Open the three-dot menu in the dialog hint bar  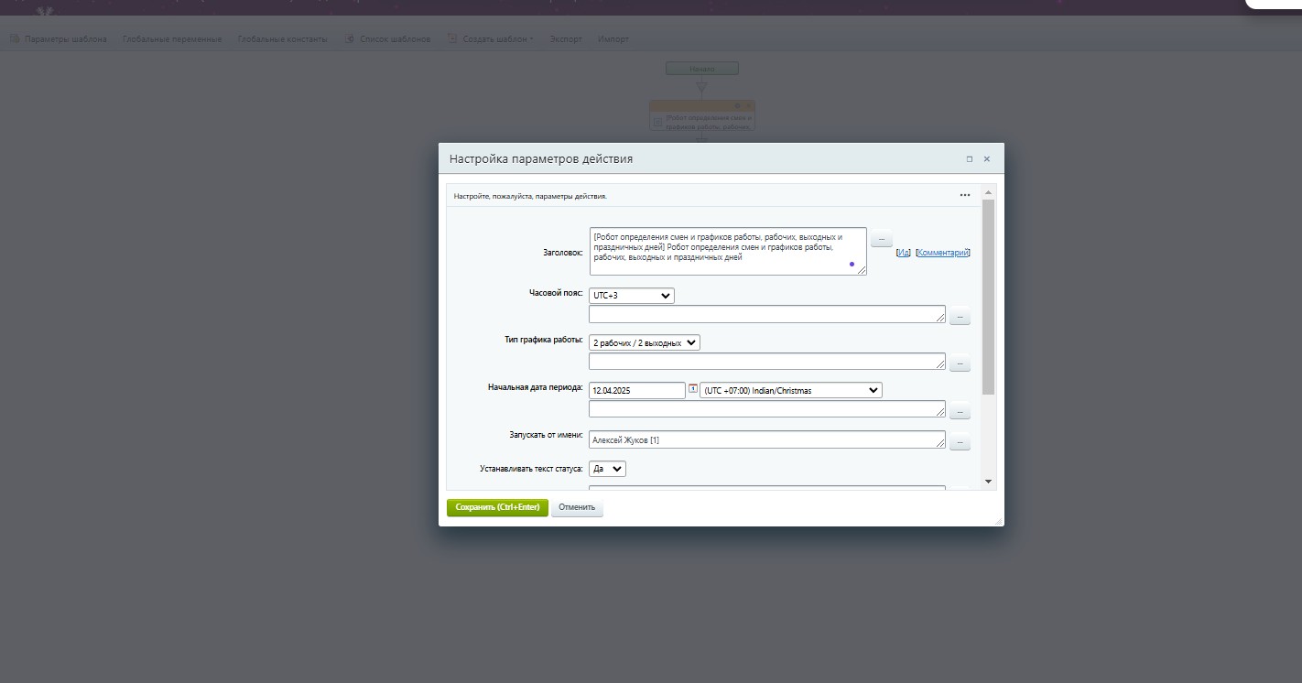click(964, 195)
